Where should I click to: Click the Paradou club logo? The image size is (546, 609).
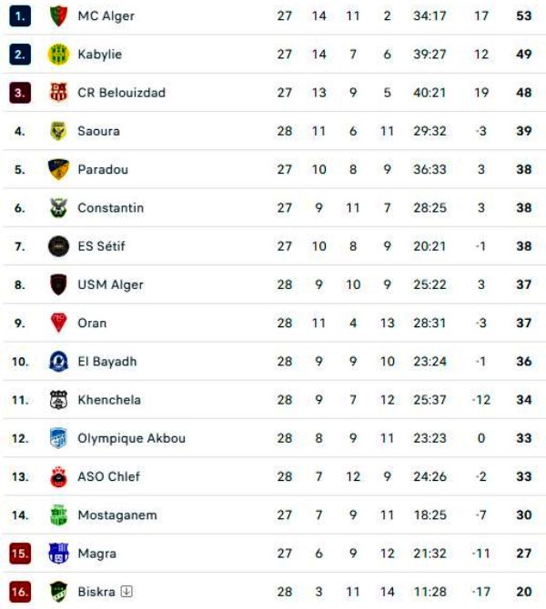(x=58, y=170)
